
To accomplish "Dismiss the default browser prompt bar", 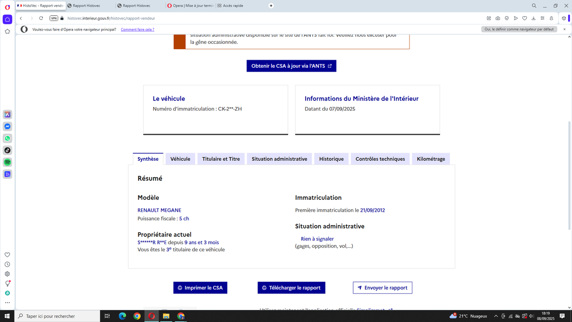I will [x=565, y=29].
